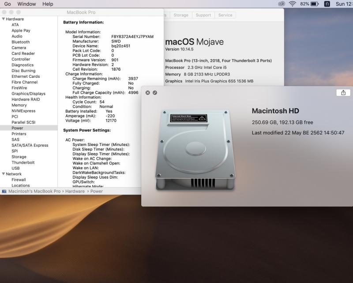The width and height of the screenshot is (353, 283).
Task: Select Bluetooth in the hardware sidebar
Action: tap(21, 42)
